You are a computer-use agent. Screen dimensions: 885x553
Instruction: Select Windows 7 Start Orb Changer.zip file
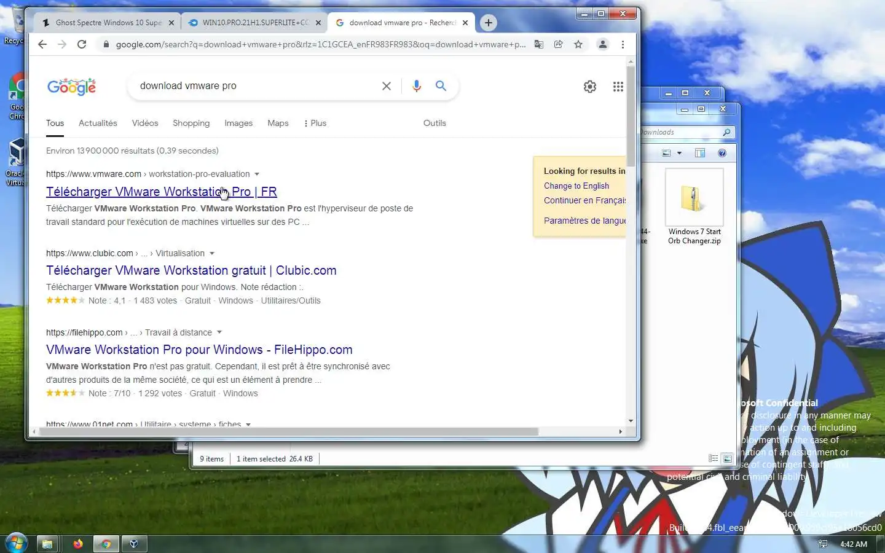pos(694,208)
